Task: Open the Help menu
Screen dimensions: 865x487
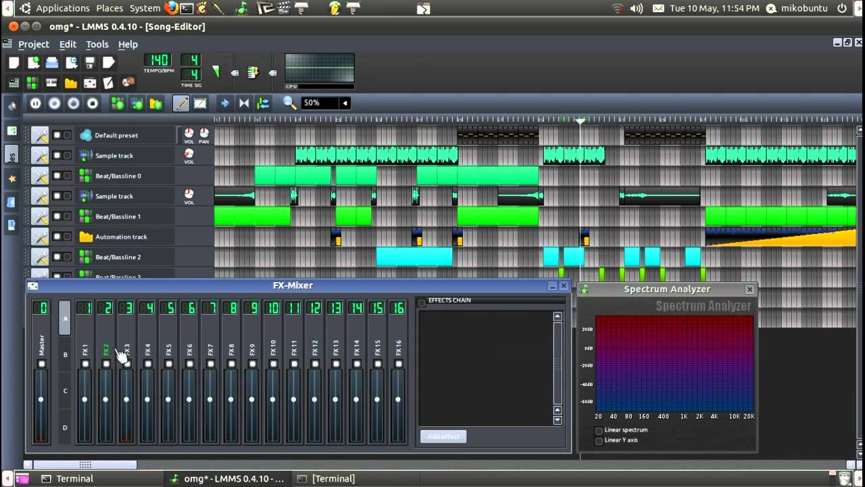Action: click(x=128, y=44)
